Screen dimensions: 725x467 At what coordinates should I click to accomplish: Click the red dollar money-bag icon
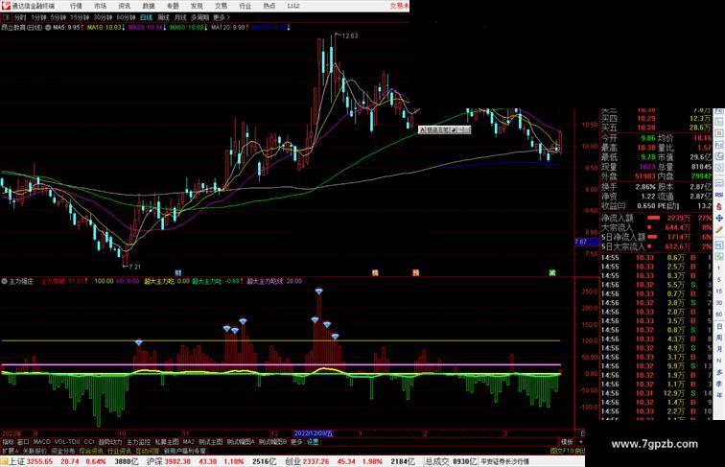pos(719,207)
